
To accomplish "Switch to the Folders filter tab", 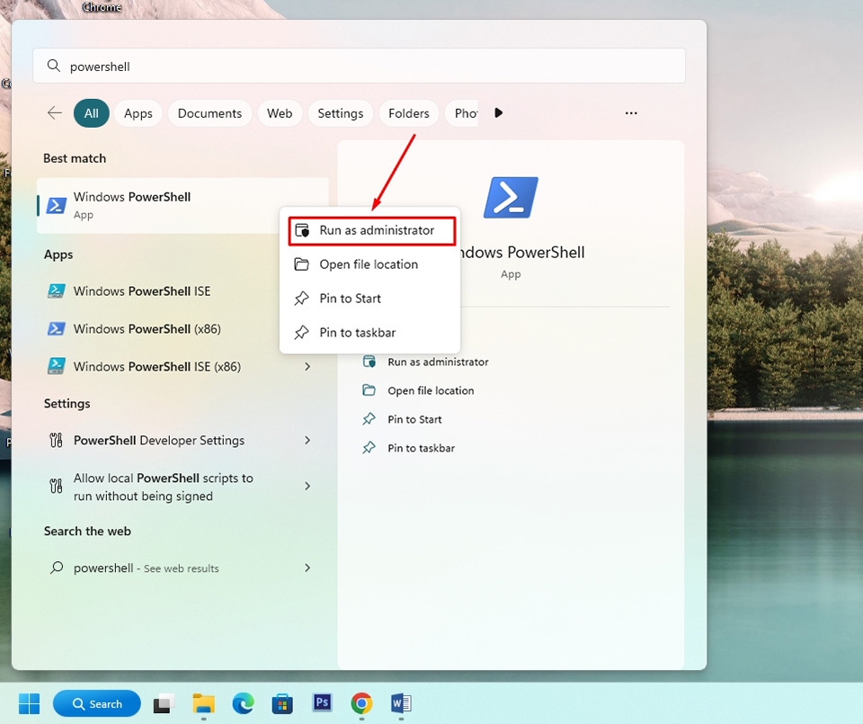I will pyautogui.click(x=409, y=113).
